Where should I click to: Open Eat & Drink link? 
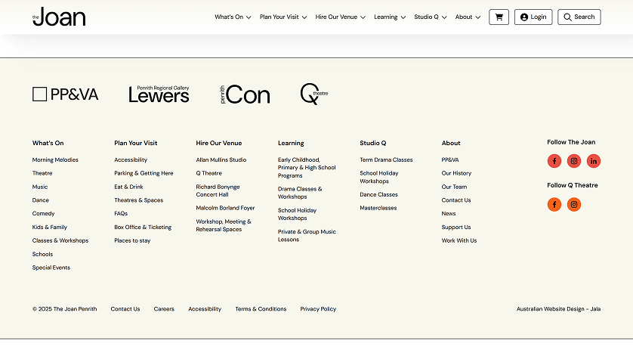pos(128,187)
